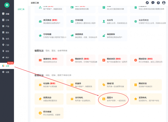Image resolution: width=168 pixels, height=122 pixels.
Task: Select 运营 in the sidebar
Action: click(7, 66)
